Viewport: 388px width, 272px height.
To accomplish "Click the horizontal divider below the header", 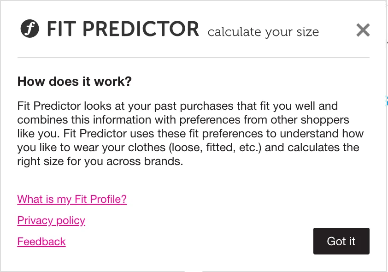I will [x=194, y=58].
